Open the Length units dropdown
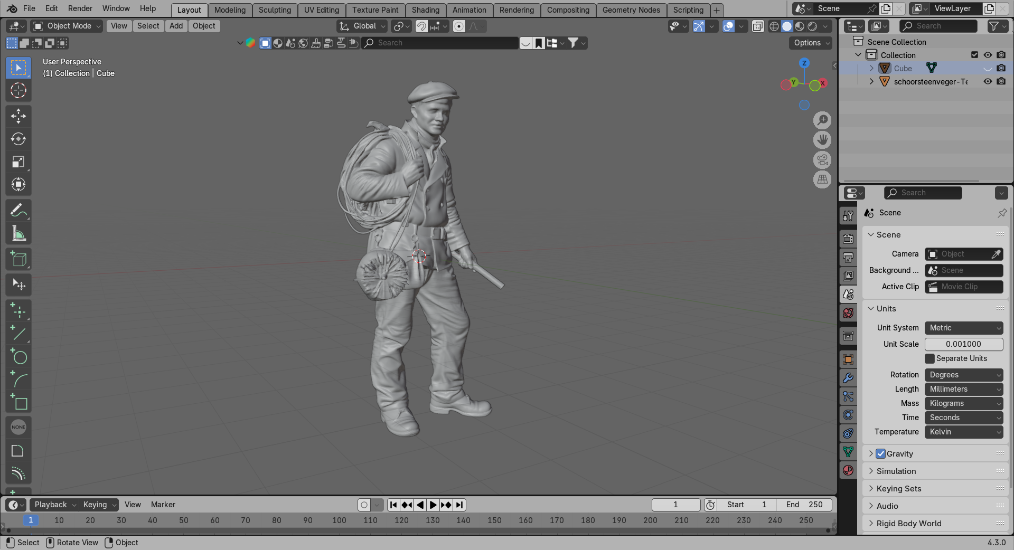 (x=963, y=389)
